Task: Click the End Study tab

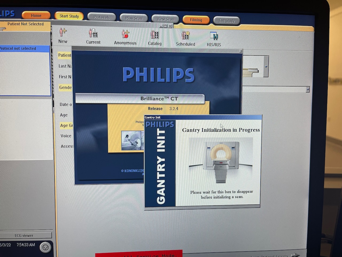Action: (227, 21)
